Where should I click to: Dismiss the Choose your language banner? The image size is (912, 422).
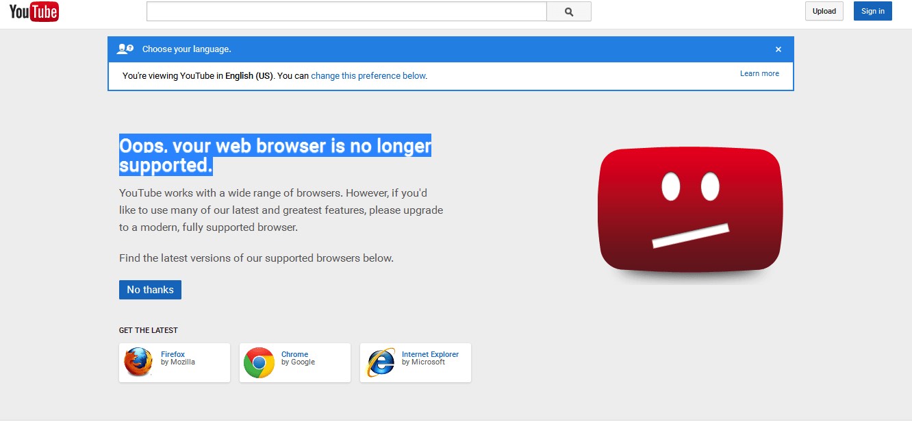click(778, 49)
